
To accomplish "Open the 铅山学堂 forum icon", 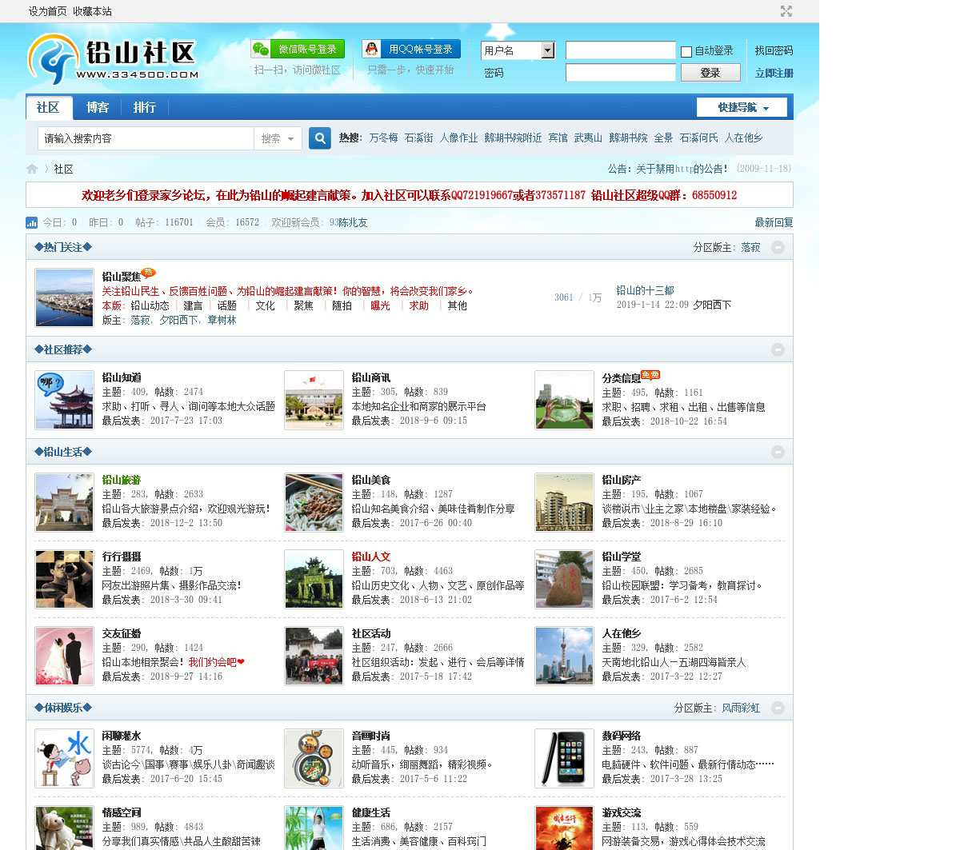I will pyautogui.click(x=564, y=579).
